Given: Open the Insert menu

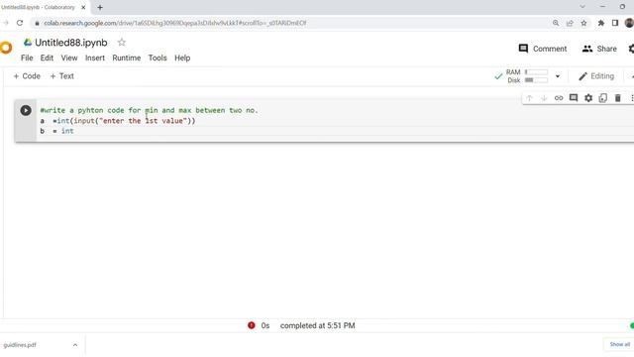Looking at the screenshot, I should (x=95, y=58).
